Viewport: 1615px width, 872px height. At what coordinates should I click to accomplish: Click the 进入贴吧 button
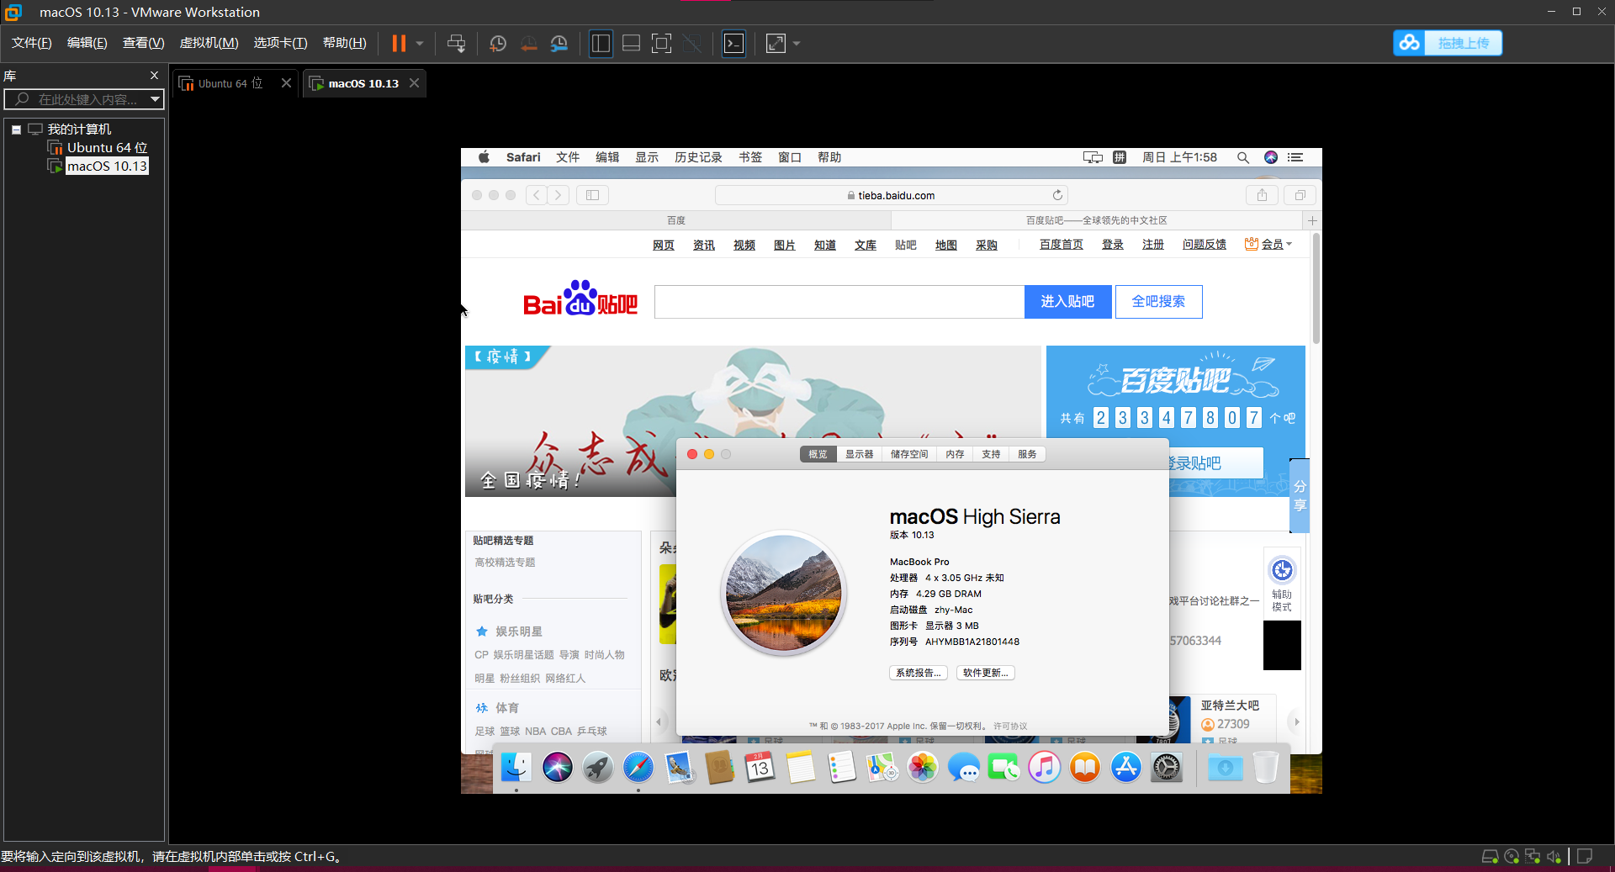coord(1067,302)
